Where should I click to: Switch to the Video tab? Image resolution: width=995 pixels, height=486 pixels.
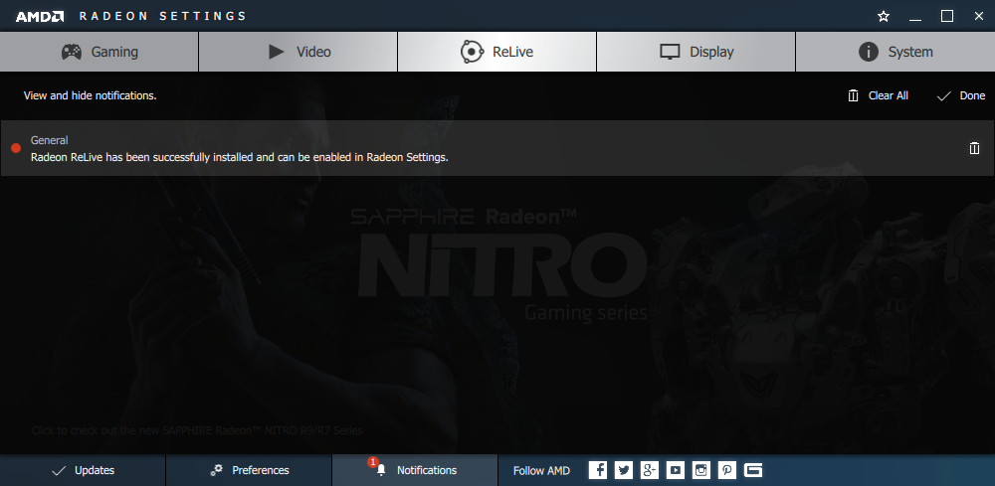click(298, 52)
